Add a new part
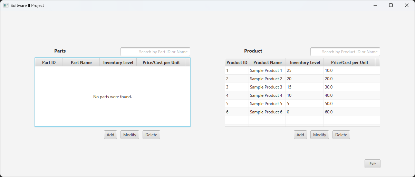This screenshot has height=177, width=415. 110,135
